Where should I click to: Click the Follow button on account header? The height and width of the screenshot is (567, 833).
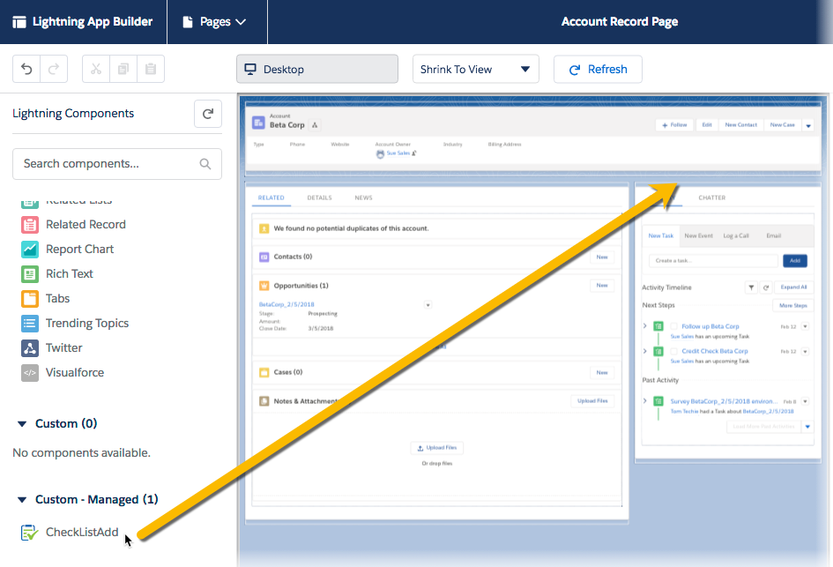[674, 125]
